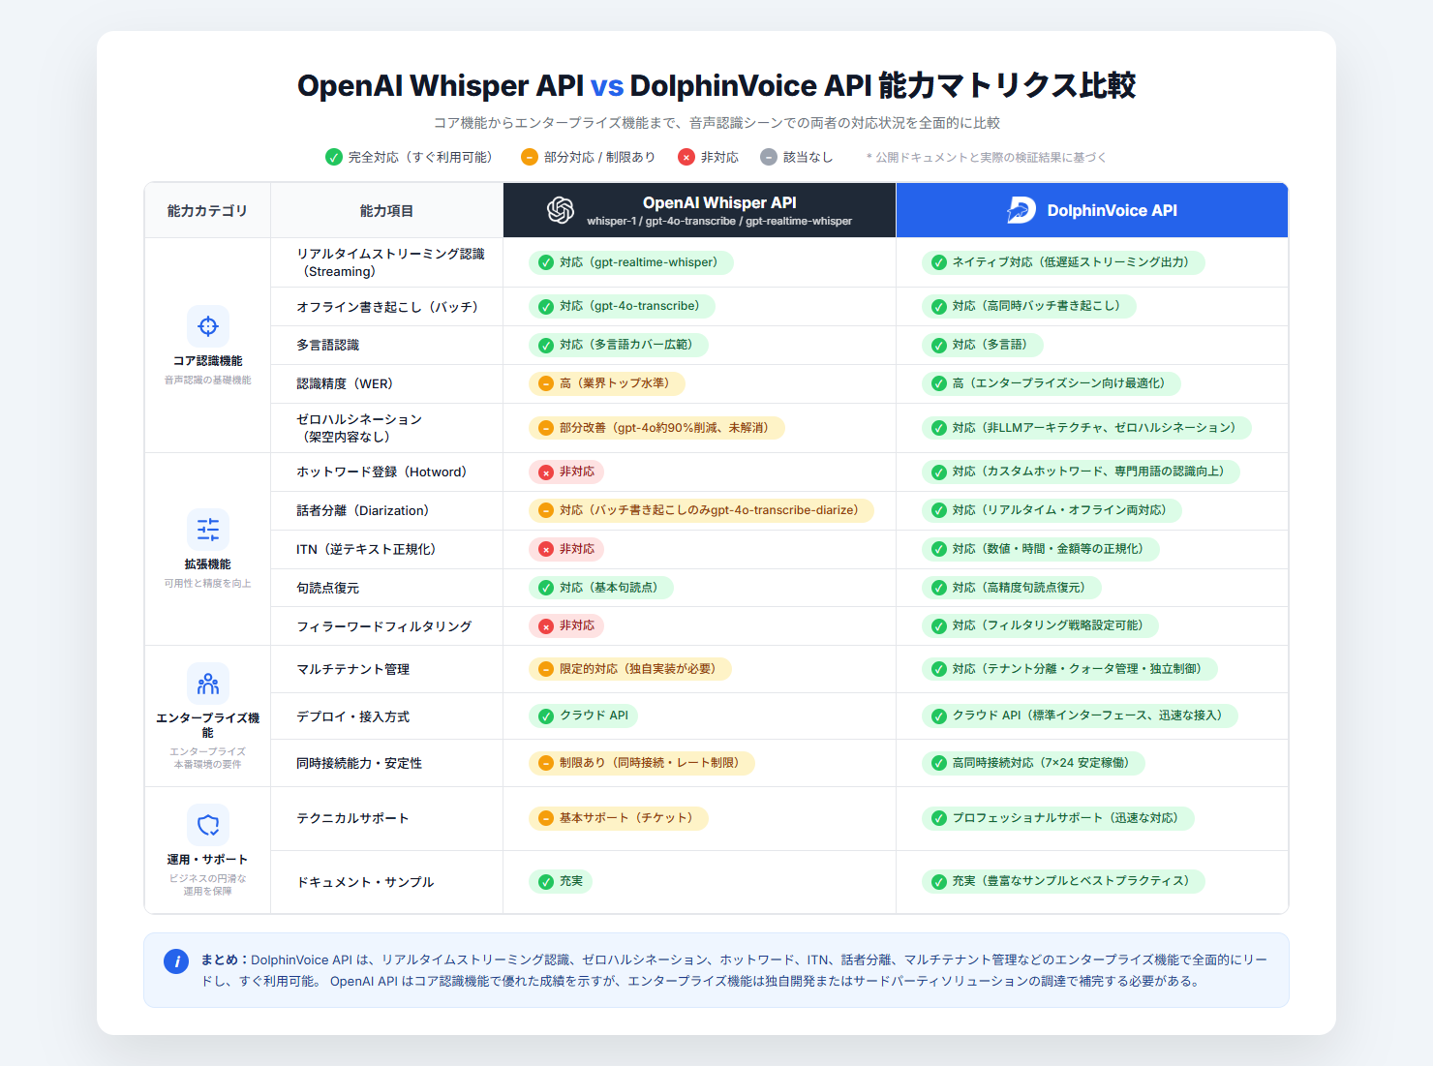
Task: Click the 句読点復元 row label
Action: [327, 588]
